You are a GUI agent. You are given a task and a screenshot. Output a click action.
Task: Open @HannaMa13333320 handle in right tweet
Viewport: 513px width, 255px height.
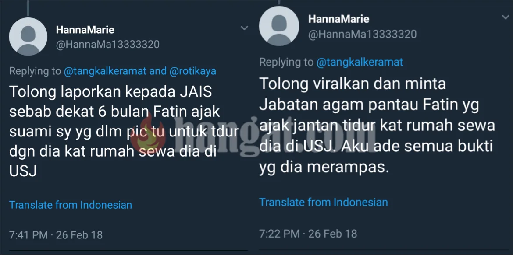363,34
